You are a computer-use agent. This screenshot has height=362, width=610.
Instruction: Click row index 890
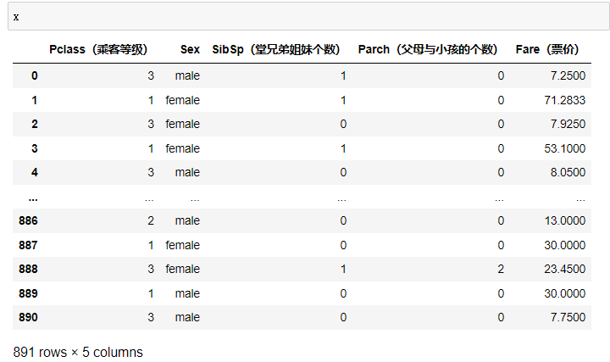pyautogui.click(x=27, y=317)
